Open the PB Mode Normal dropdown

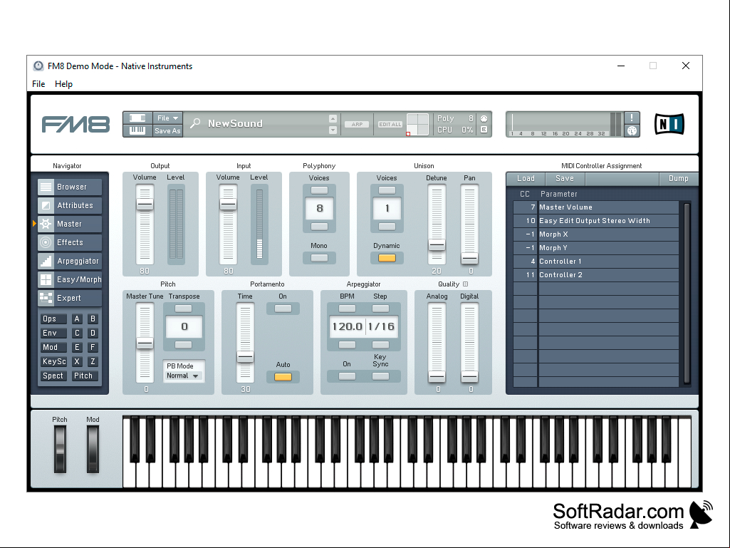[x=182, y=376]
